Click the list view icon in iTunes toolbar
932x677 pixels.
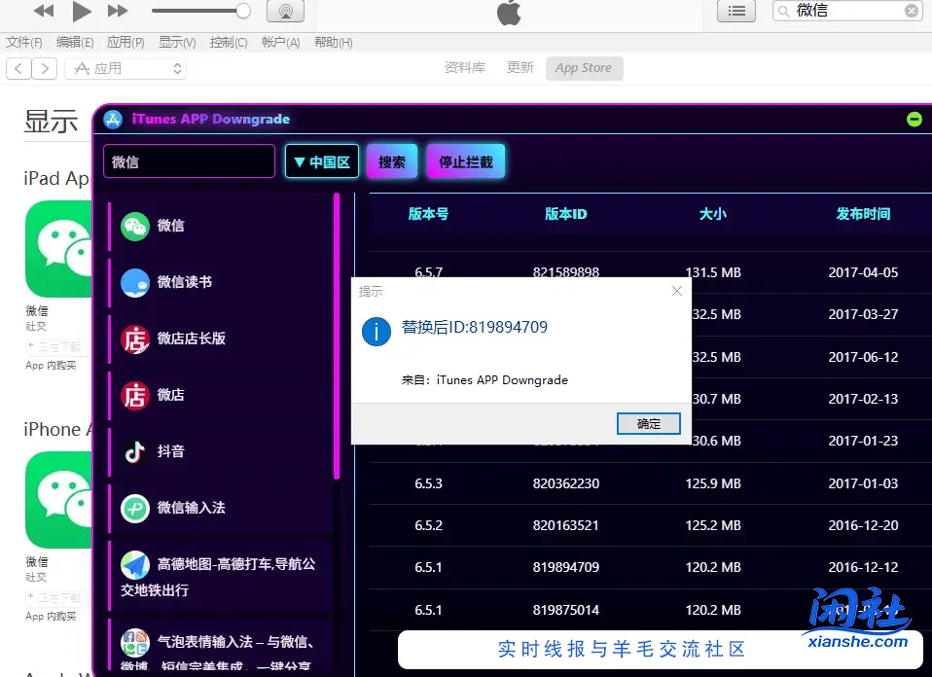tap(736, 11)
